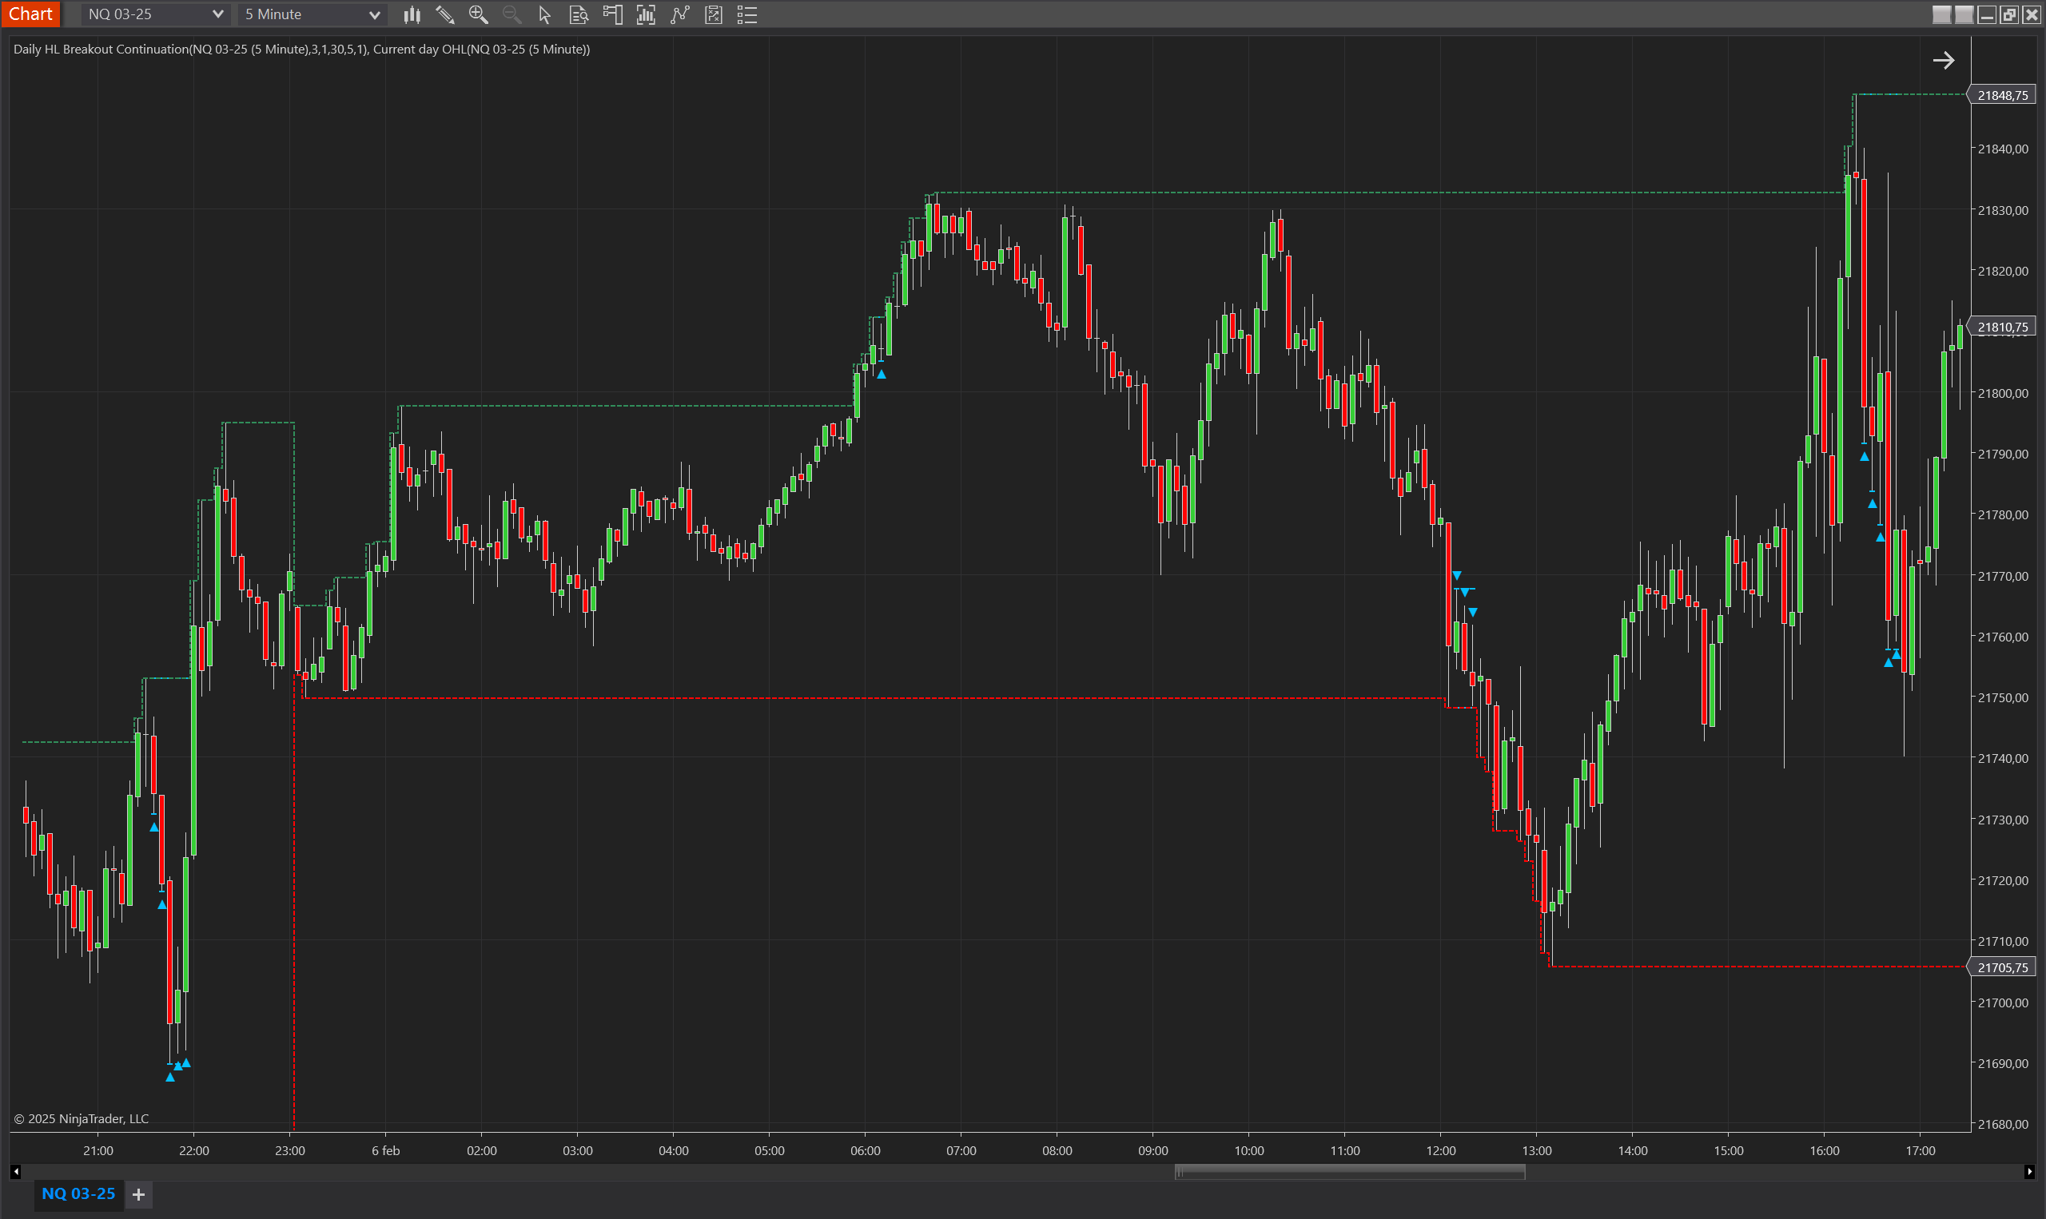Click the 17:00 time axis label

point(1921,1151)
